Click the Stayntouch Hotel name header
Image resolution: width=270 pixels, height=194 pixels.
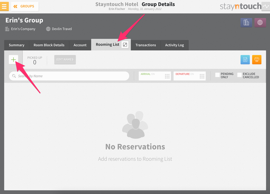click(117, 4)
